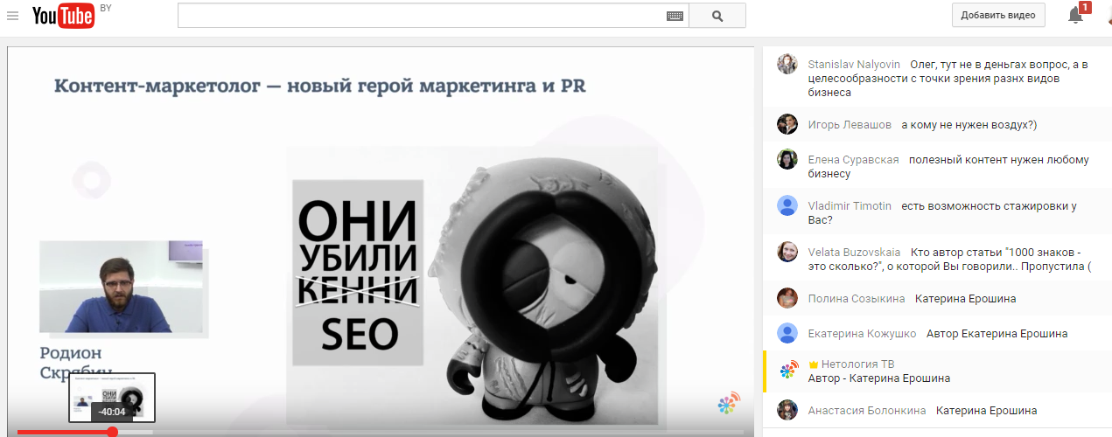Click the YouTube logo
1112x437 pixels.
pyautogui.click(x=63, y=16)
